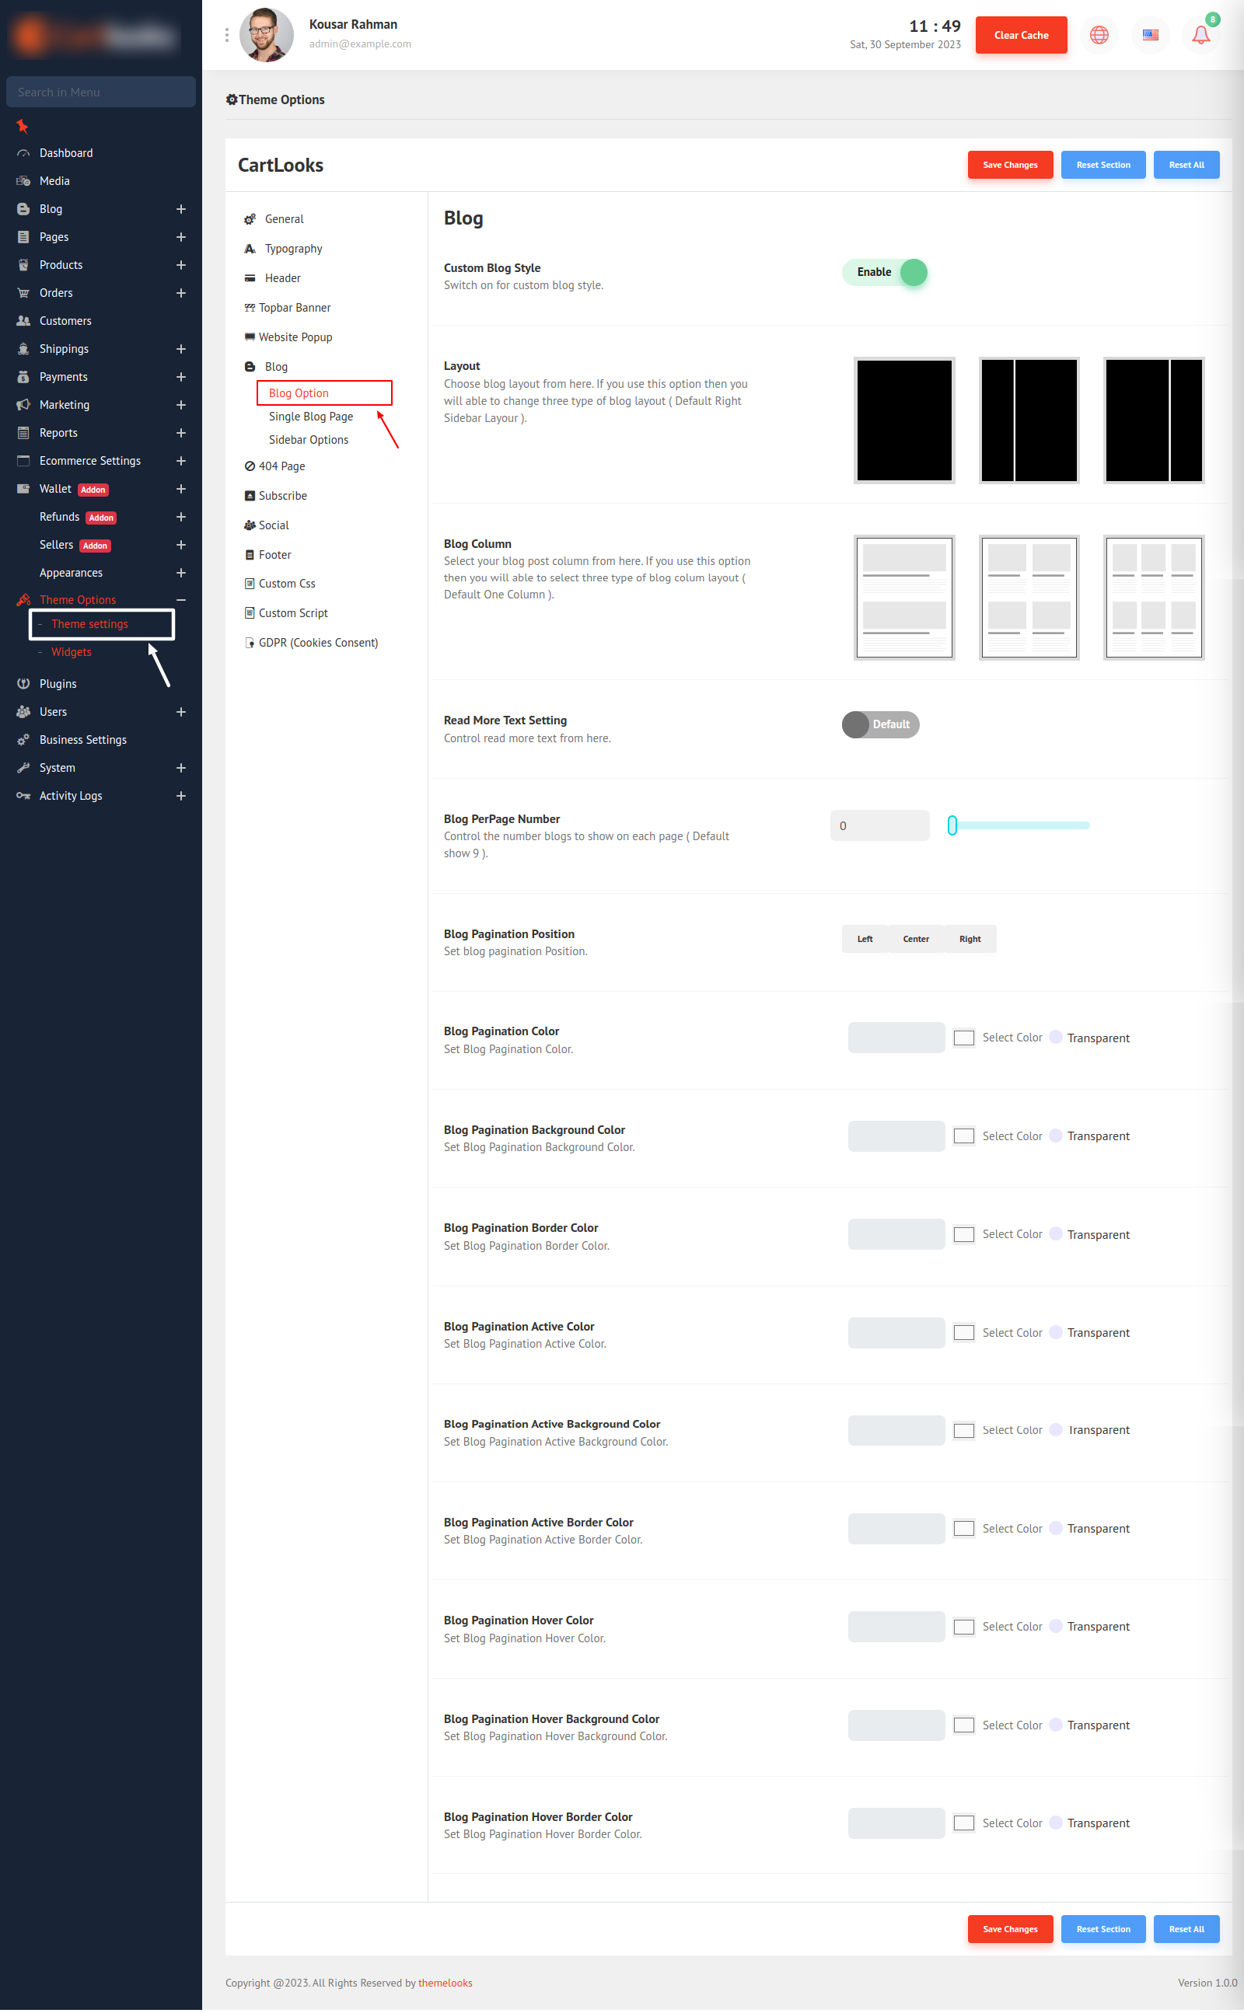Collapse the Theme Options sidebar section
The width and height of the screenshot is (1244, 2013).
[180, 599]
